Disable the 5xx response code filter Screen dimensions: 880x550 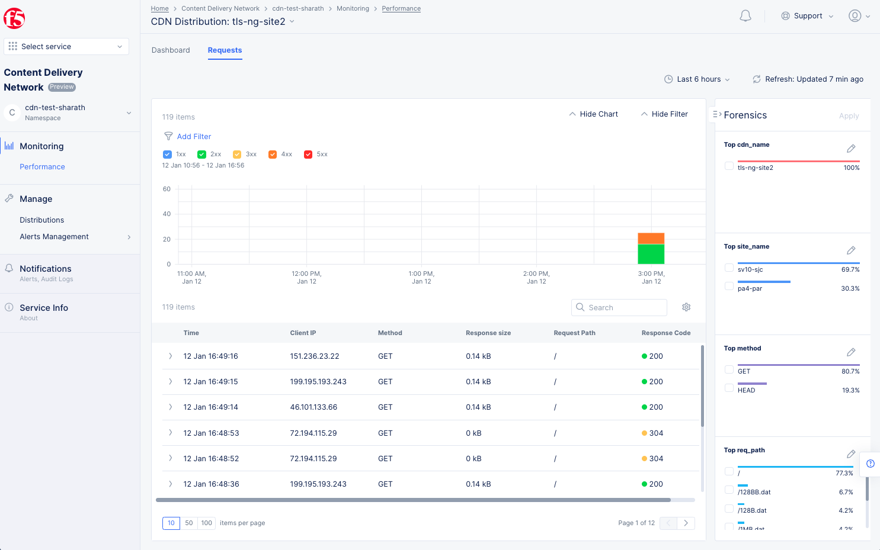coord(308,154)
